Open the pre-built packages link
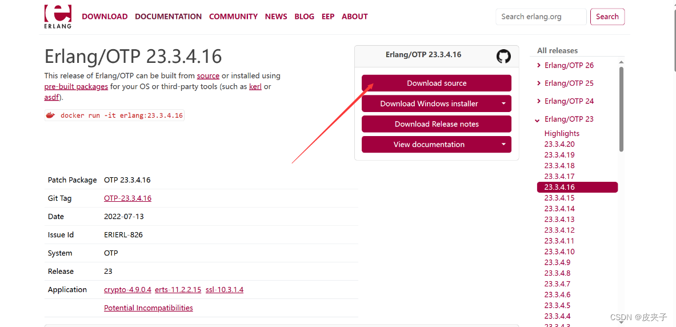 76,86
